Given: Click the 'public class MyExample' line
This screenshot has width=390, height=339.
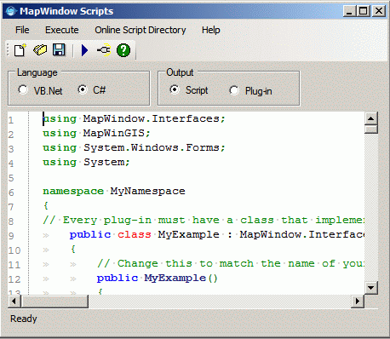Looking at the screenshot, I should click(217, 234).
